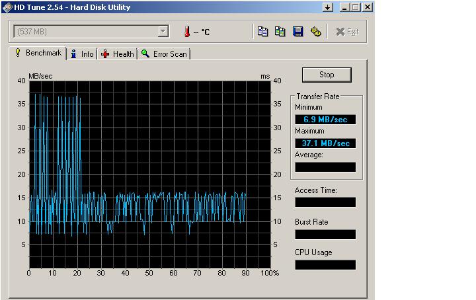
Task: Click the Minimum 6.9 MB/sec value field
Action: point(325,120)
